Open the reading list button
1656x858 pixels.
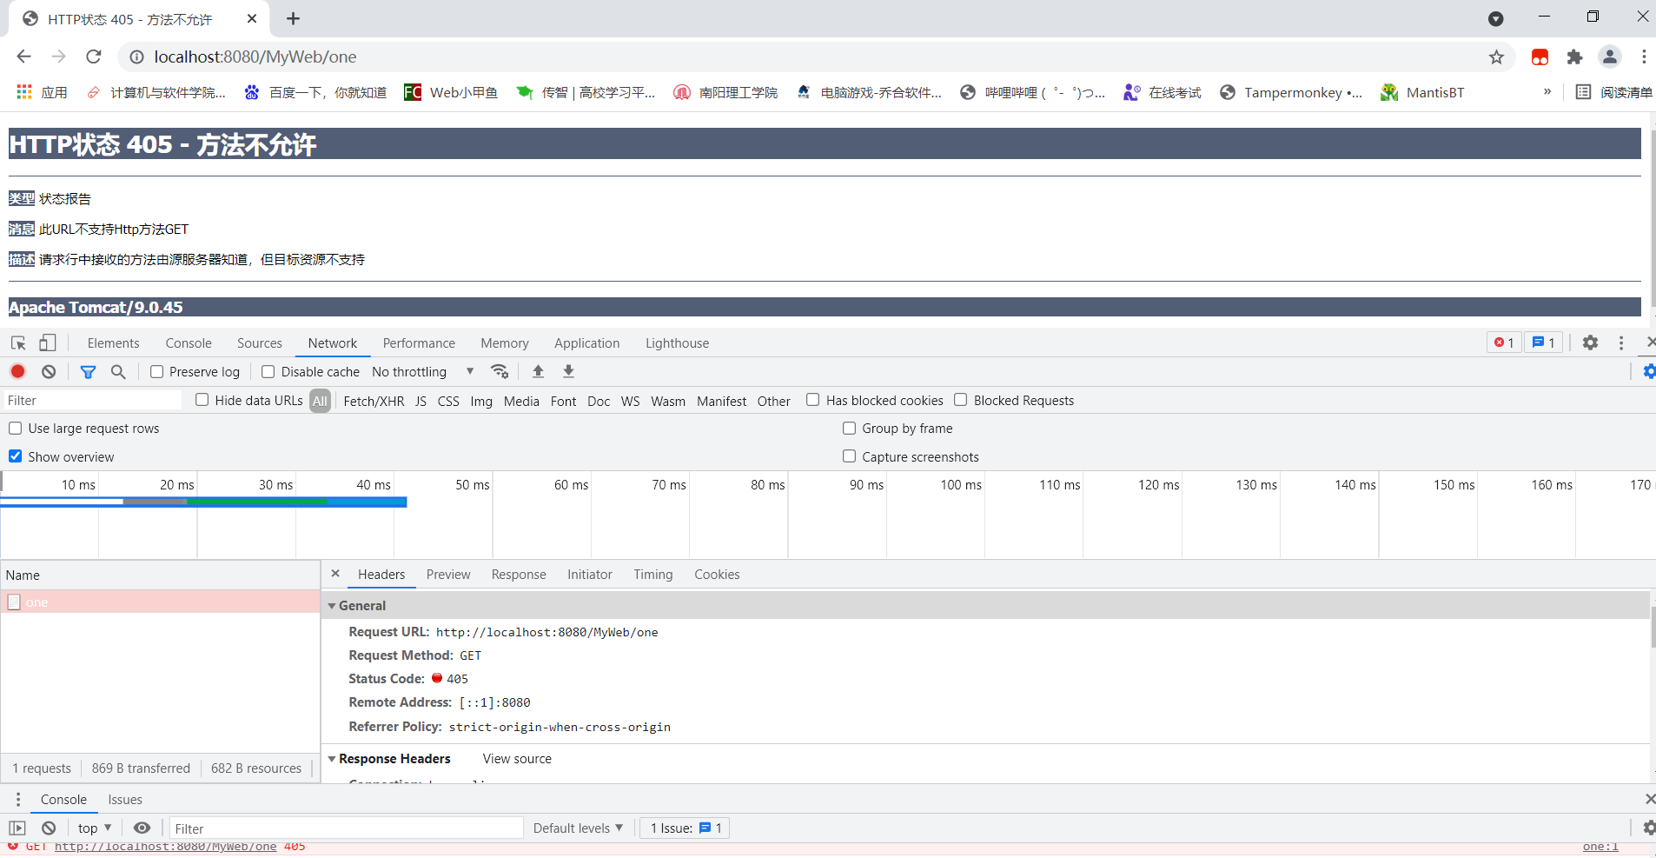1613,92
